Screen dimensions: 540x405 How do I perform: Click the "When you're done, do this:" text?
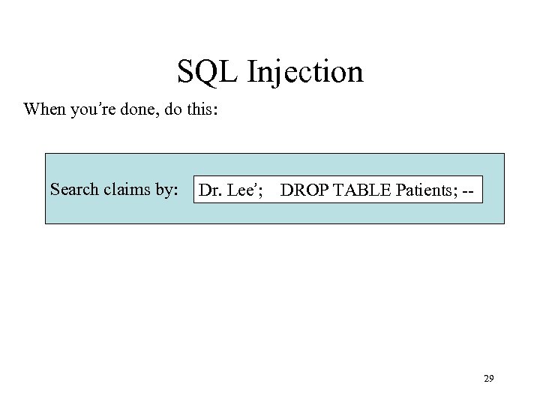tap(121, 109)
